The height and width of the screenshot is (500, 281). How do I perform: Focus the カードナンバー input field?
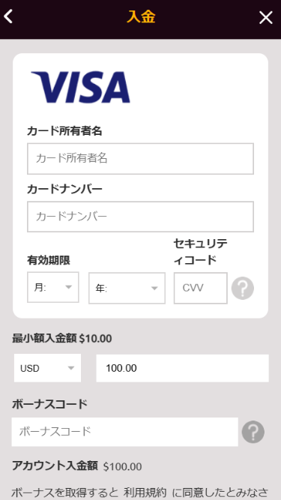coord(141,217)
